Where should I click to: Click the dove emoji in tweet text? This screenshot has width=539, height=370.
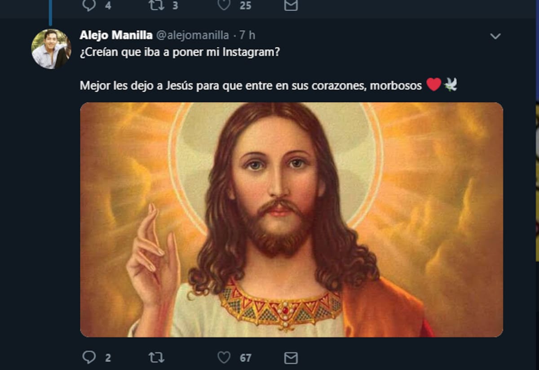(x=451, y=84)
